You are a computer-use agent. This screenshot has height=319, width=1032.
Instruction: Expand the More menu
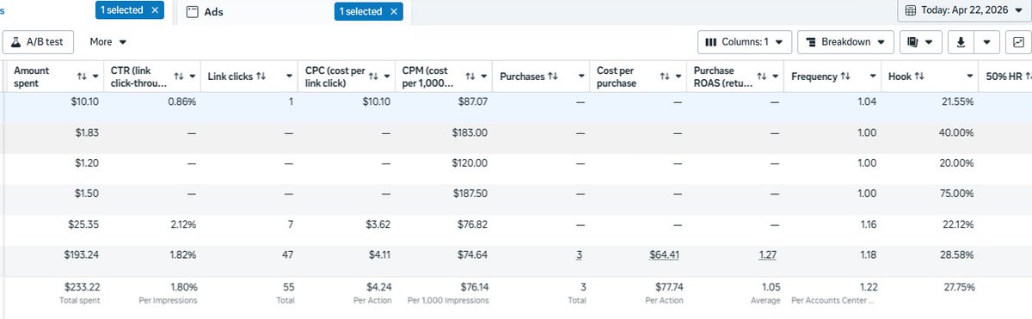[x=108, y=41]
